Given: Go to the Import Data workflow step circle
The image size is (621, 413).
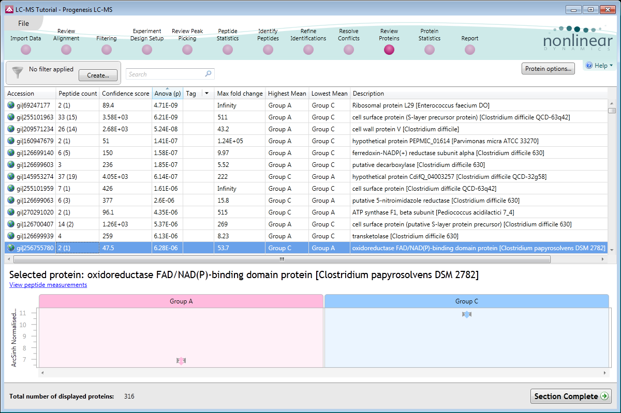Looking at the screenshot, I should click(x=26, y=50).
